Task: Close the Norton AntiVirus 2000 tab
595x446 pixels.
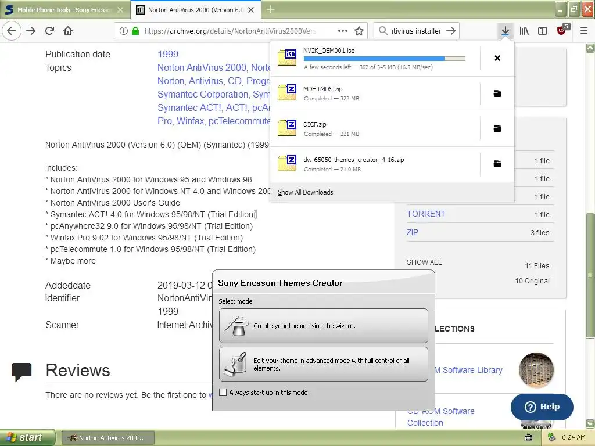Action: (x=251, y=10)
